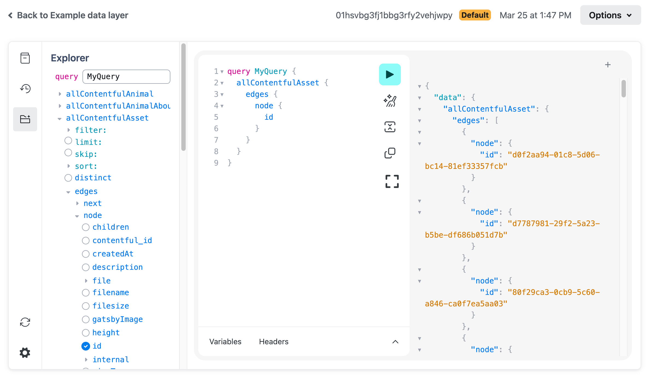Expand the sort: argument

click(x=69, y=166)
